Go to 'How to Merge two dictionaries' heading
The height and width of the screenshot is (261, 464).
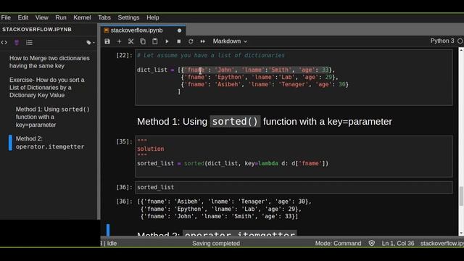[x=49, y=62]
